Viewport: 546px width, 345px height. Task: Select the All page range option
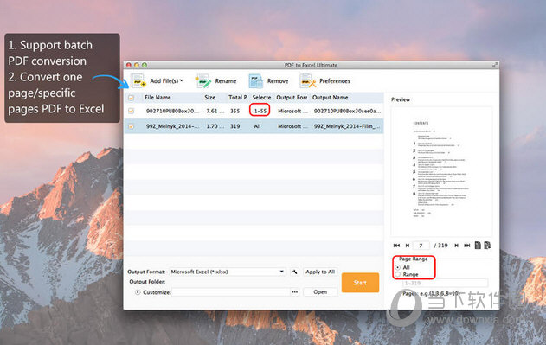coord(398,267)
